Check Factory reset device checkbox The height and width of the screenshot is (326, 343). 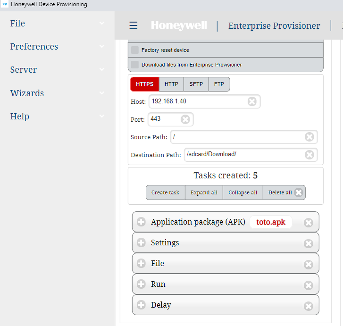tap(135, 50)
